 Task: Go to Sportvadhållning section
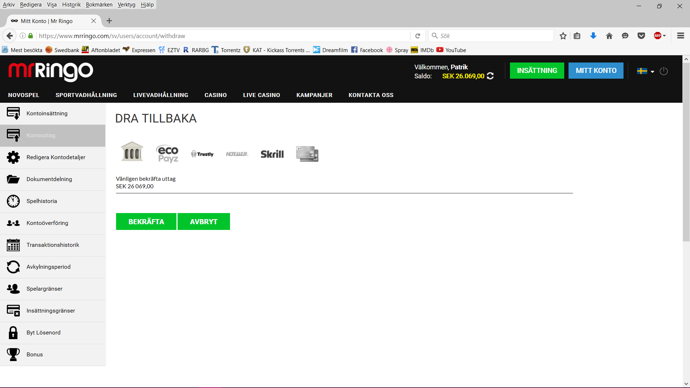click(86, 95)
